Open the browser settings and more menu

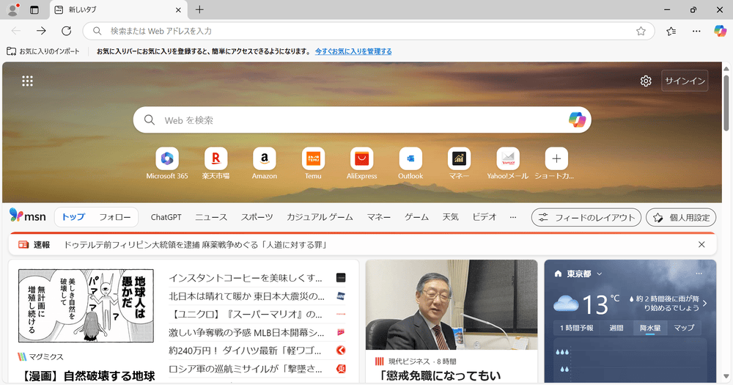point(696,31)
